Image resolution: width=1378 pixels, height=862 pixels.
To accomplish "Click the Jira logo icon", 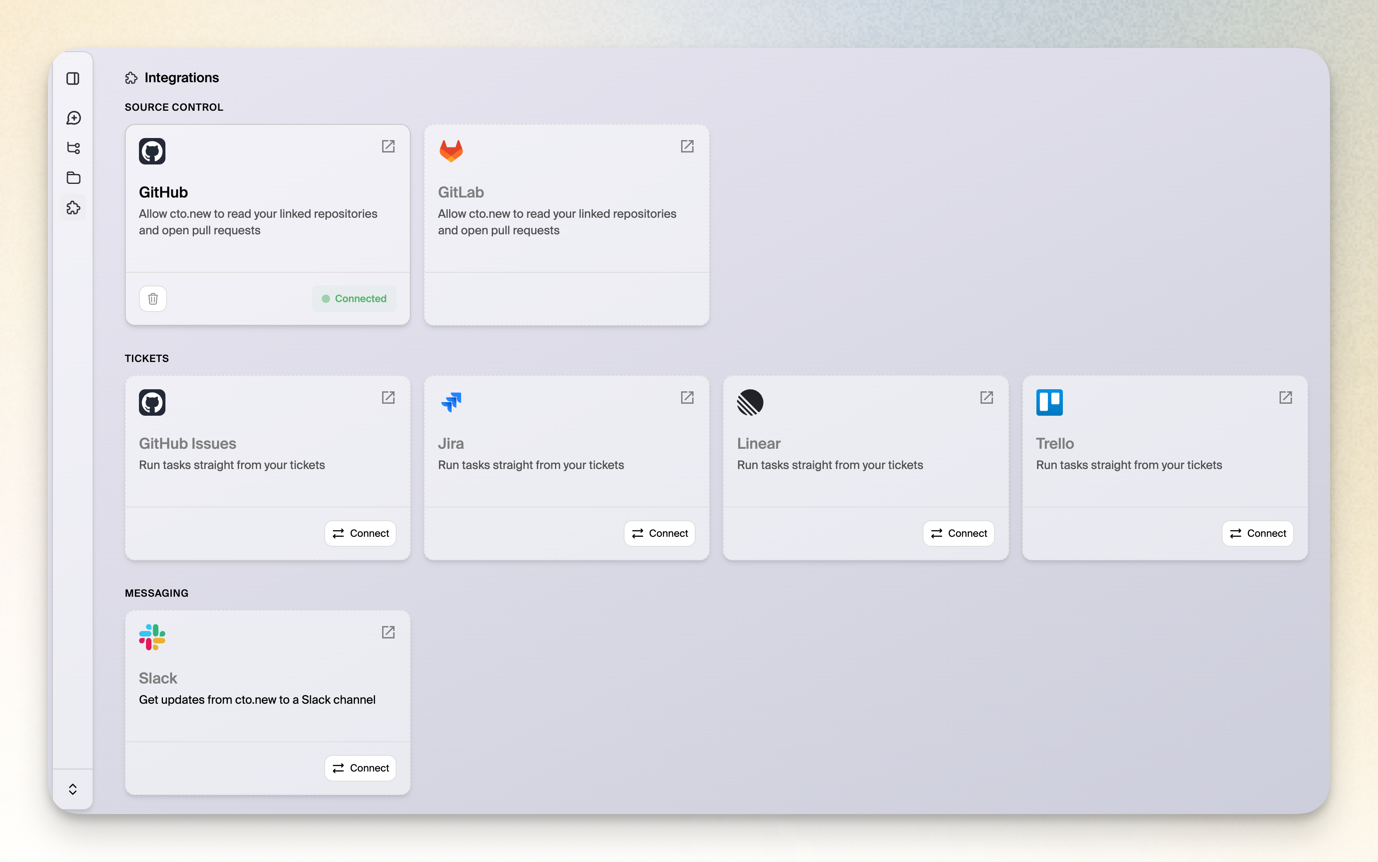I will click(x=451, y=402).
